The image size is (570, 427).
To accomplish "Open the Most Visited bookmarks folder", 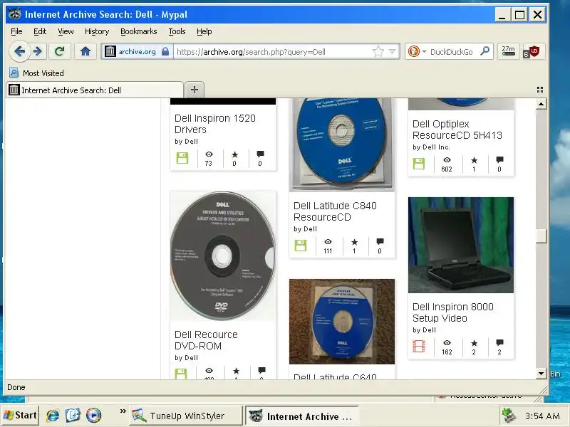I will coord(36,73).
